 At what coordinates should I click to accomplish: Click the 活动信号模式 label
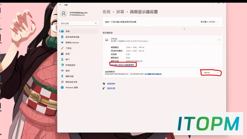pyautogui.click(x=117, y=51)
